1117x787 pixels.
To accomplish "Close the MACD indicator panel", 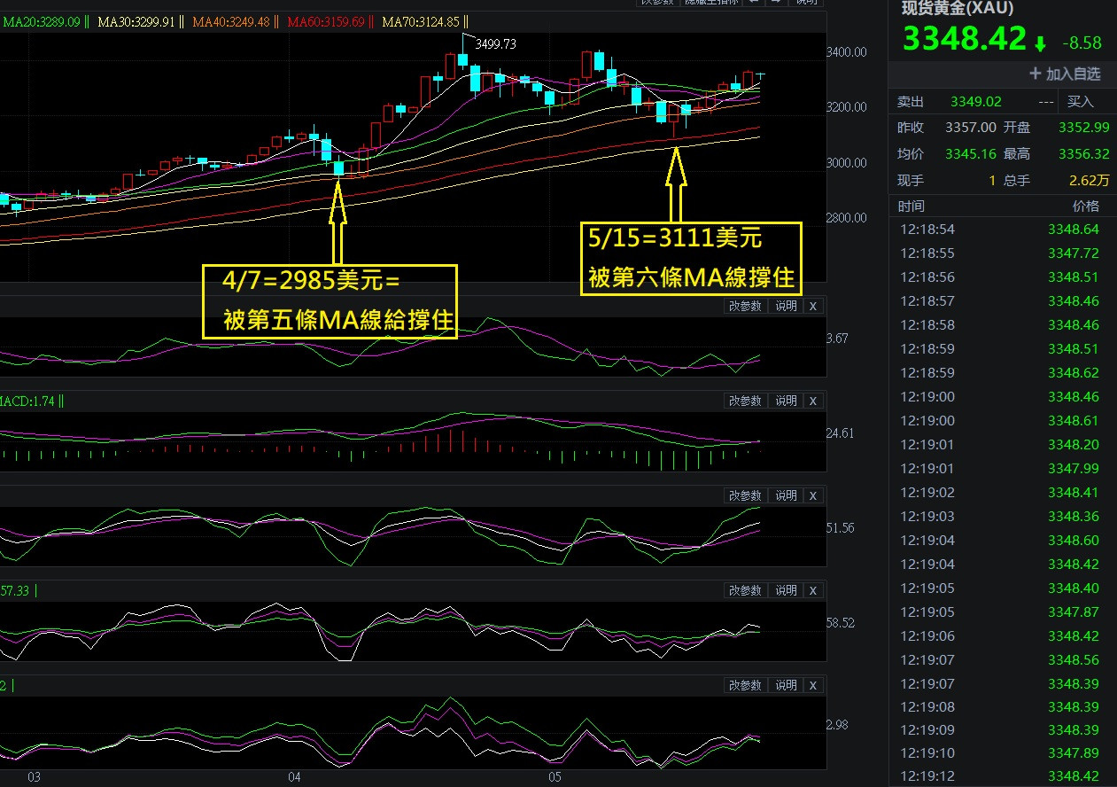I will click(x=813, y=401).
